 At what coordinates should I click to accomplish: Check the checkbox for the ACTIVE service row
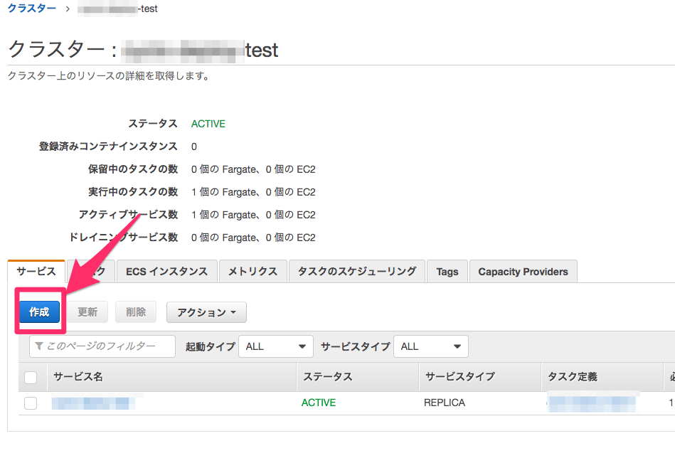(31, 403)
